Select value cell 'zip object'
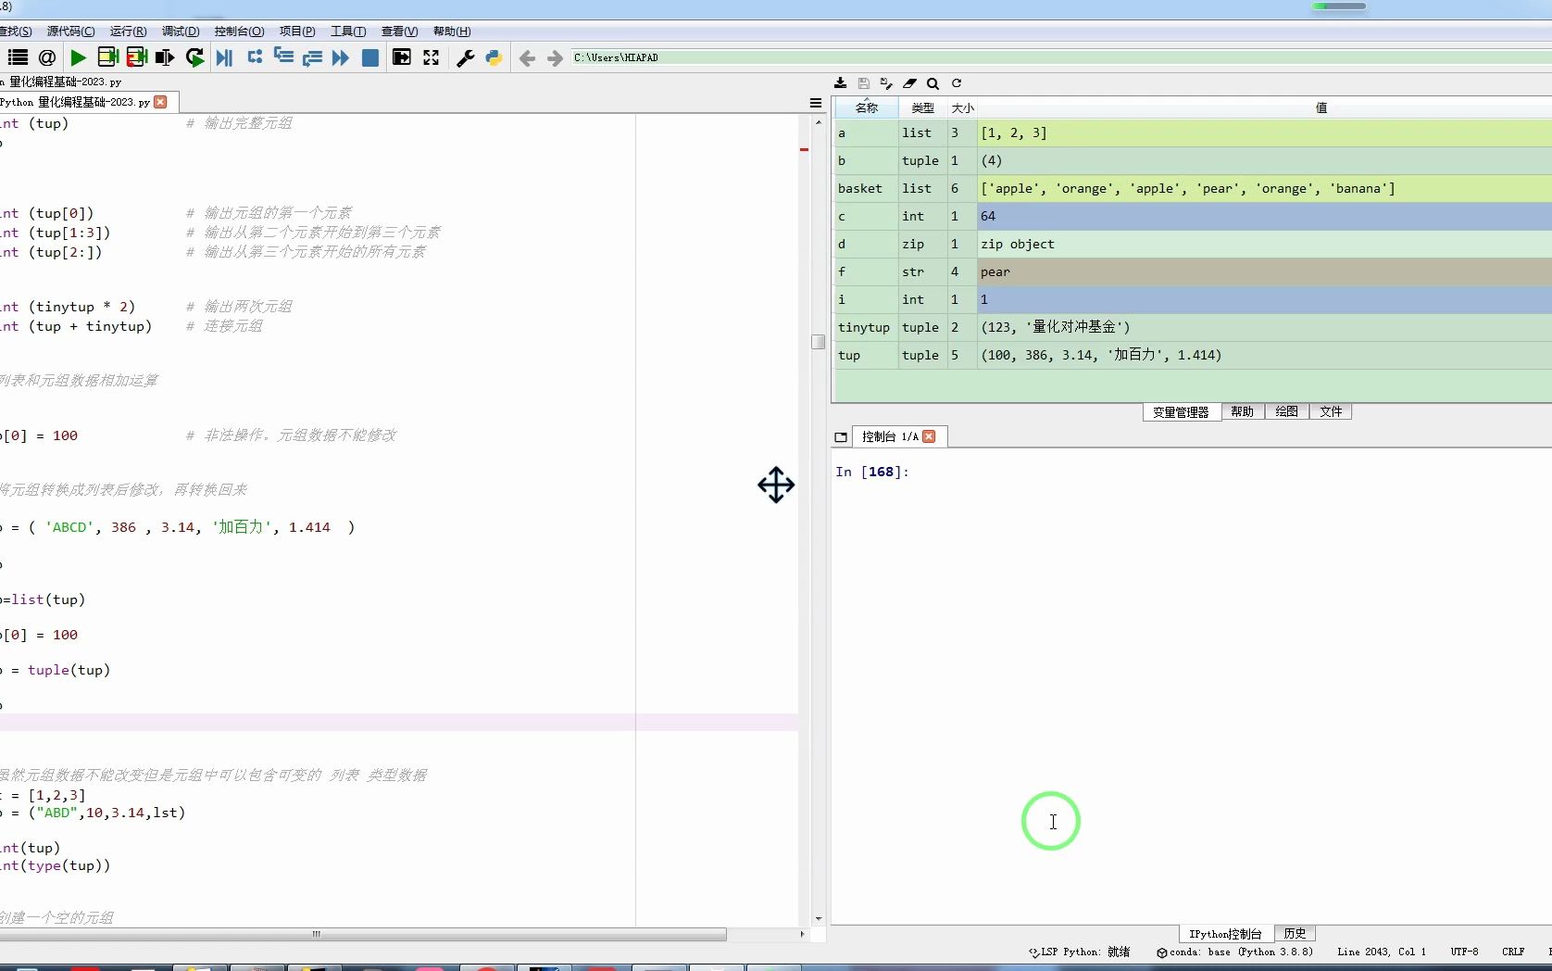Viewport: 1552px width, 971px height. [x=1265, y=245]
